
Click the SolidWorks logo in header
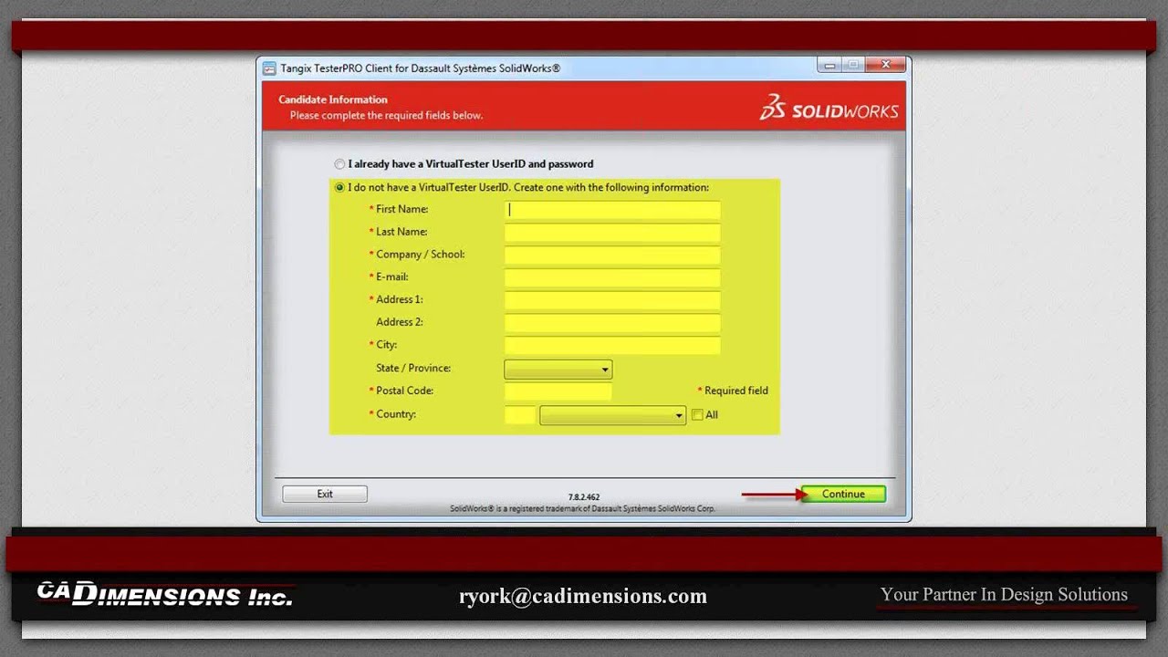click(x=829, y=108)
